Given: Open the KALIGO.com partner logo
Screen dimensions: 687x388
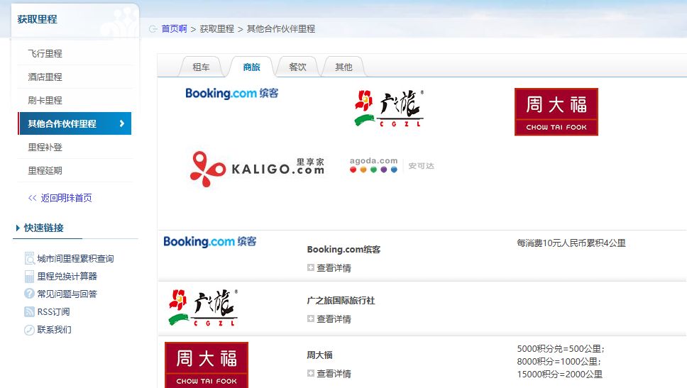Looking at the screenshot, I should pyautogui.click(x=257, y=168).
